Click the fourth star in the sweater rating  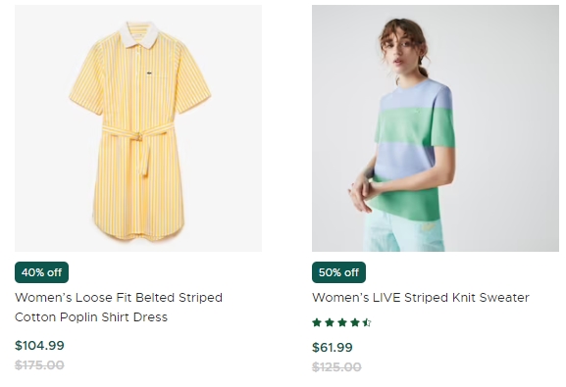tap(355, 322)
